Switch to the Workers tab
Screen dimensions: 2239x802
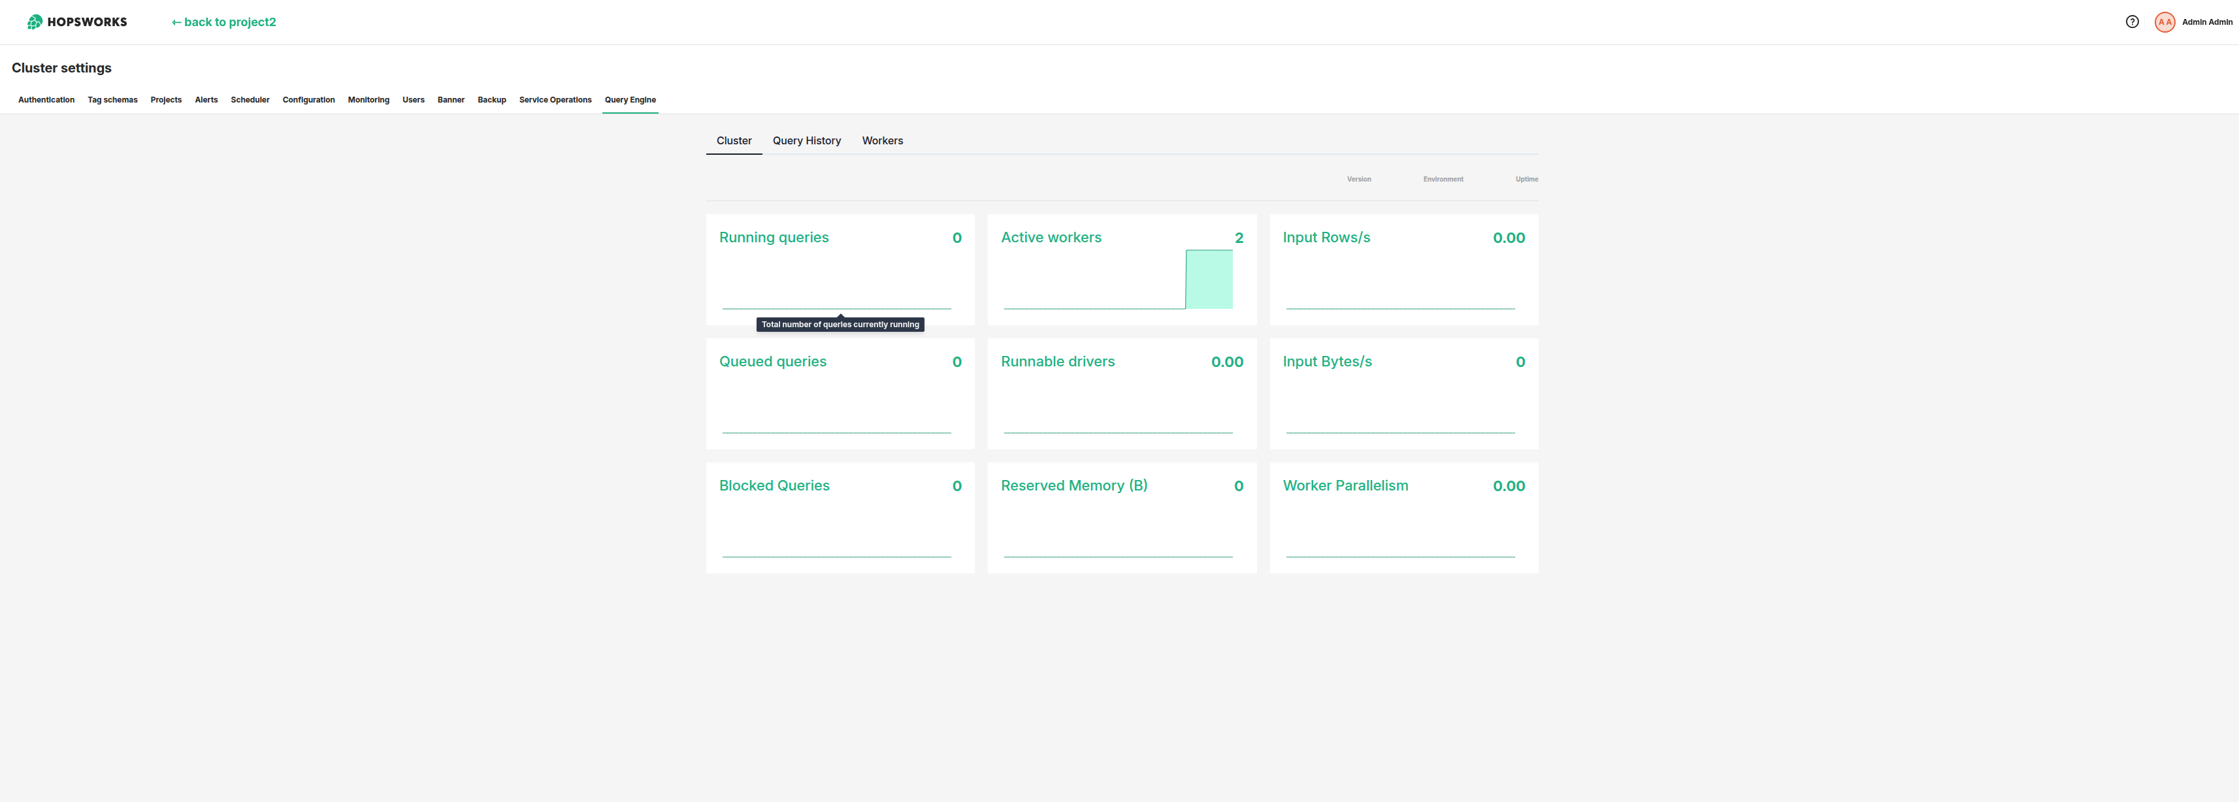pyautogui.click(x=882, y=141)
